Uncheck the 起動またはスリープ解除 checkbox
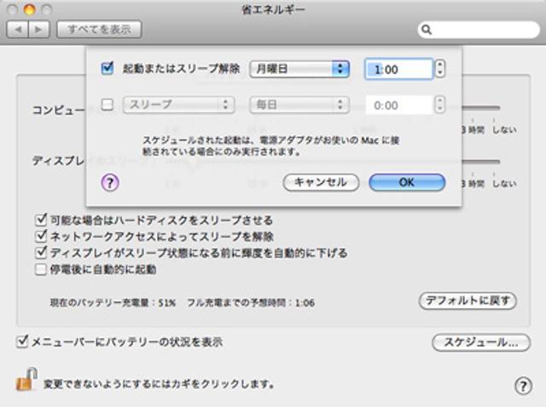The height and width of the screenshot is (407, 546). pyautogui.click(x=107, y=69)
